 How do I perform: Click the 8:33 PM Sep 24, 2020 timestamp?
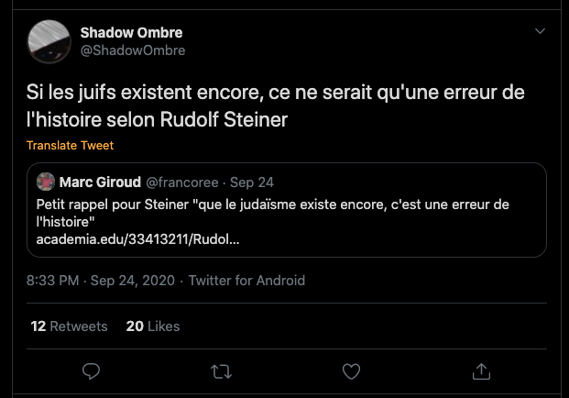point(102,281)
